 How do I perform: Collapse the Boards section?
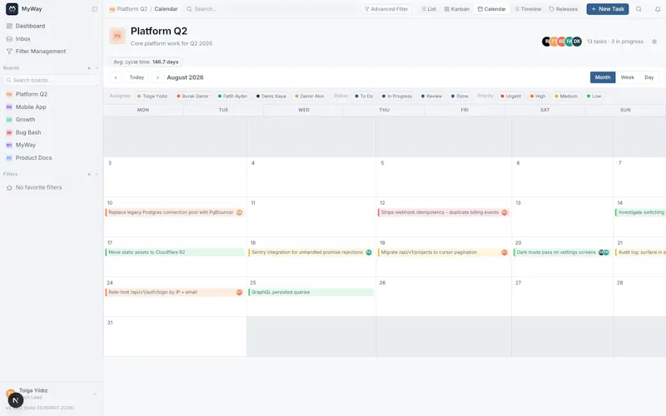[97, 68]
